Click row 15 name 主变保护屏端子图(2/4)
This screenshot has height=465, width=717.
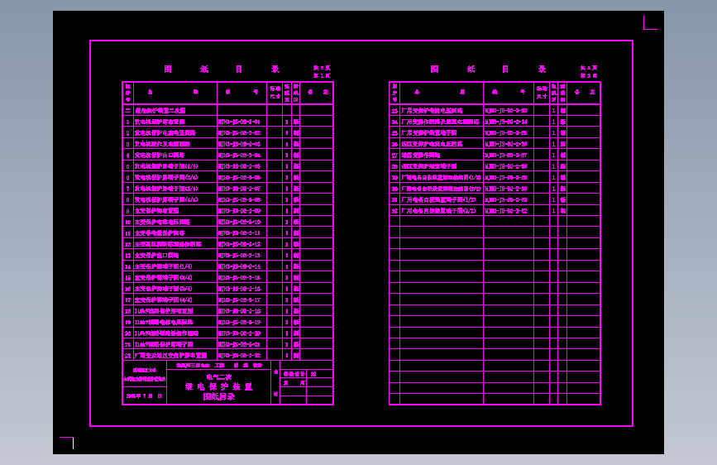(x=163, y=277)
